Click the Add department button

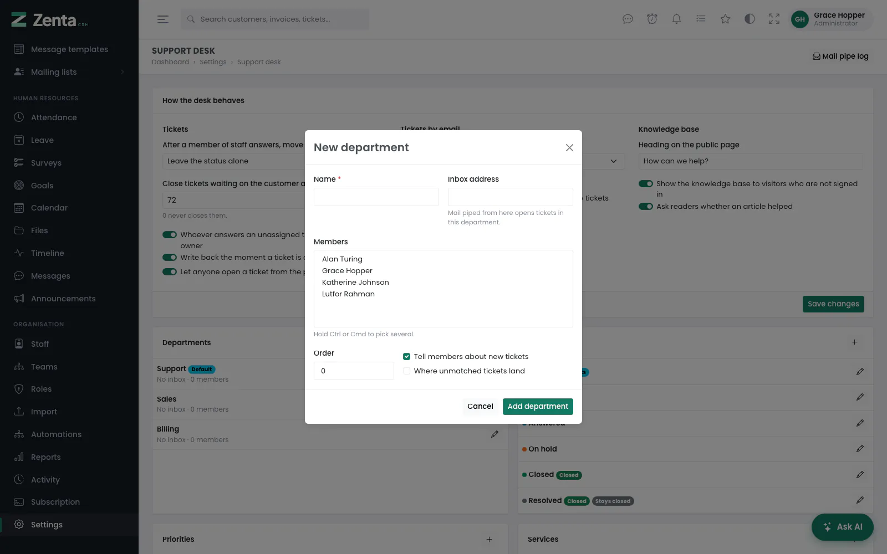pos(538,407)
